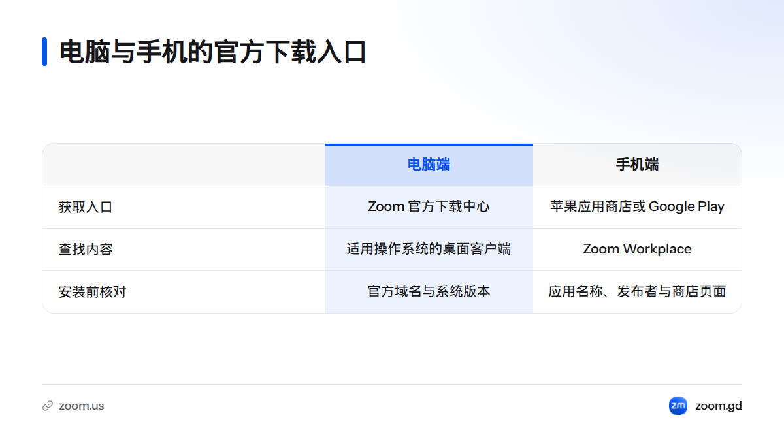
Task: Select the 电脑端 column header
Action: click(429, 165)
